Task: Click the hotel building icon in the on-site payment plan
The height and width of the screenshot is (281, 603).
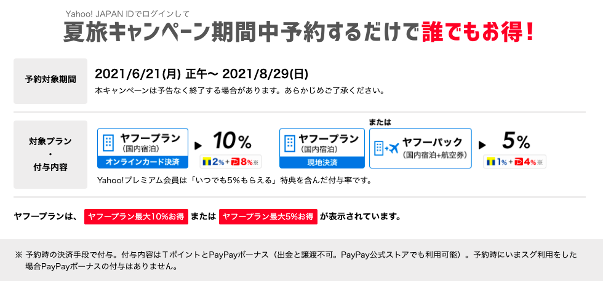Action: click(x=290, y=142)
